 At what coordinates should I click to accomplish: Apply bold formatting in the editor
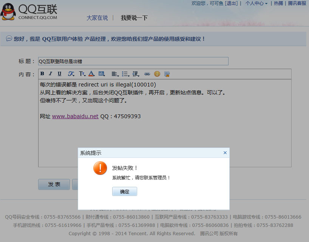42,74
